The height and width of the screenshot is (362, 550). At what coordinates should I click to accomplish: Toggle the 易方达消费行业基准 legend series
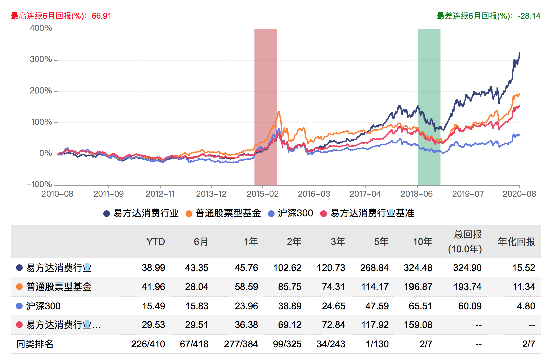[367, 213]
